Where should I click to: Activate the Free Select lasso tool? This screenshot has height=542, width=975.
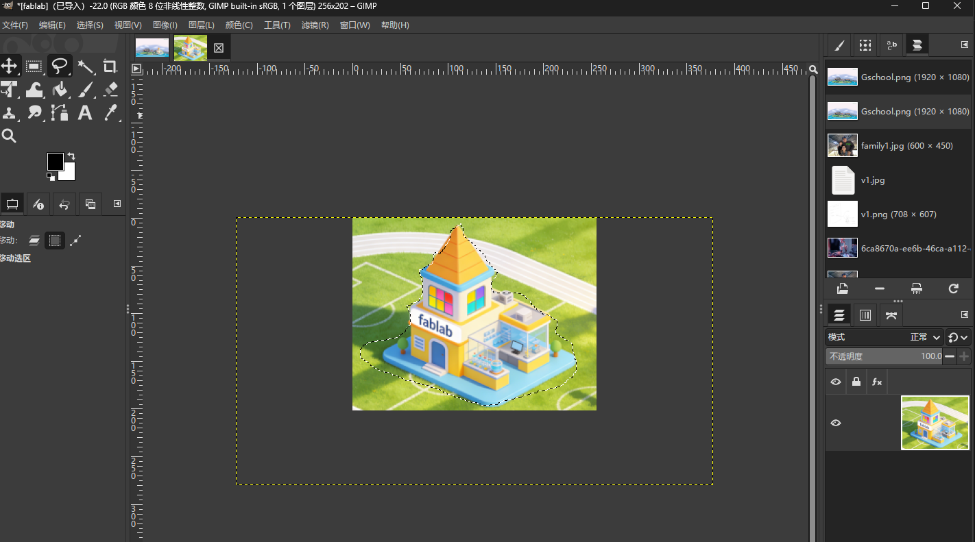[60, 66]
